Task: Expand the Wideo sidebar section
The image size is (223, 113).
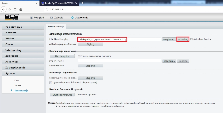Action: 23,38
